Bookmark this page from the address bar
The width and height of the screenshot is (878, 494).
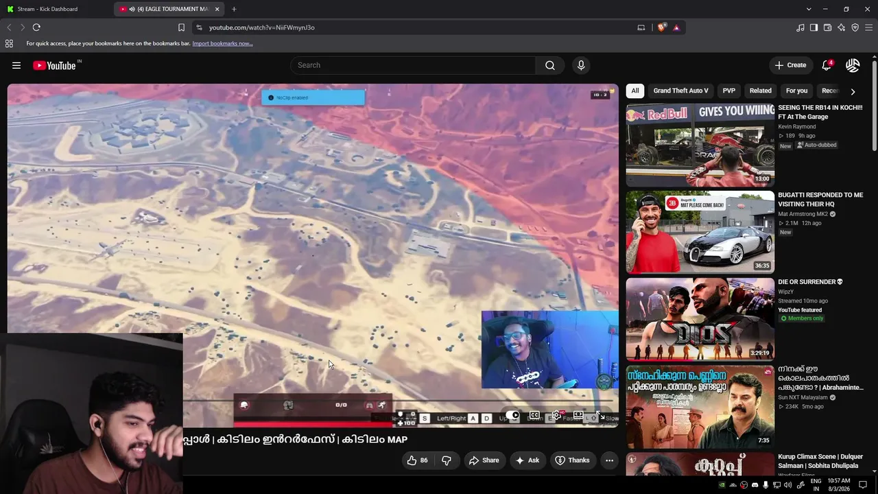181,27
